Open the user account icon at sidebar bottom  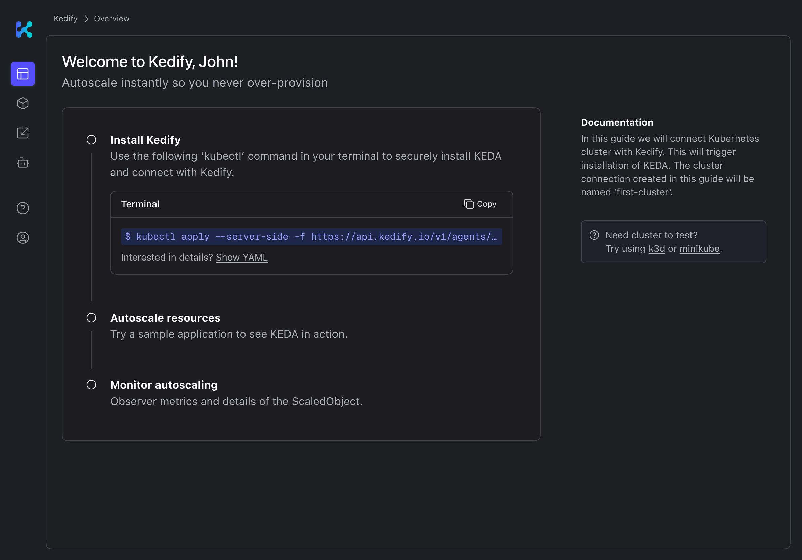pyautogui.click(x=23, y=238)
